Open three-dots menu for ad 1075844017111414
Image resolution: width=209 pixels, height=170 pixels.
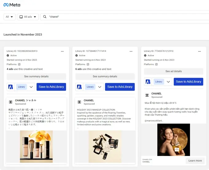pos(131,51)
